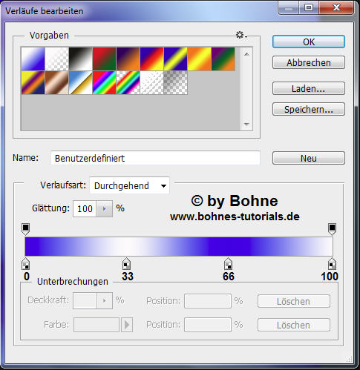360x370 pixels.
Task: Click the Abbrechen button
Action: [309, 62]
